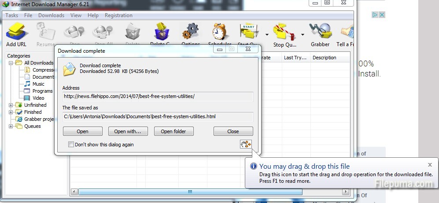
Task: Click the saved file path field
Action: (x=158, y=116)
